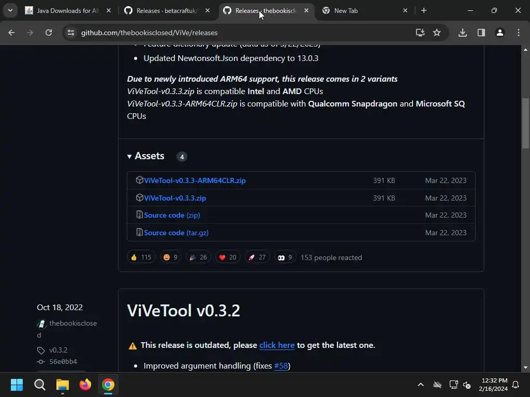Open the notifications bell icon
The width and height of the screenshot is (530, 397).
(x=516, y=385)
